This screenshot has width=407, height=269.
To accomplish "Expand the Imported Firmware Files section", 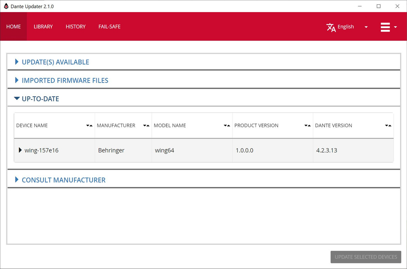I will (17, 80).
